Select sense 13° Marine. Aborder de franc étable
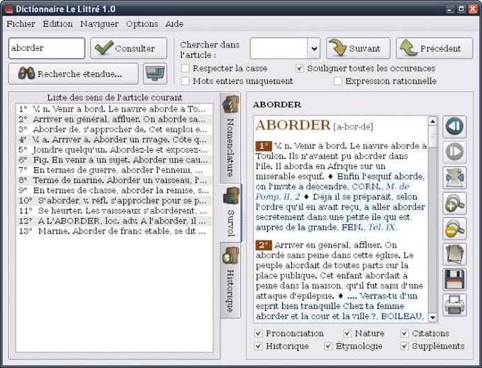 114,231
